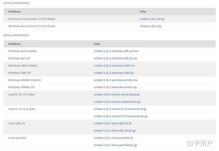Click cmake-3.26.2-windows-x86_64.zip link
219x151 pixels.
coord(115,58)
